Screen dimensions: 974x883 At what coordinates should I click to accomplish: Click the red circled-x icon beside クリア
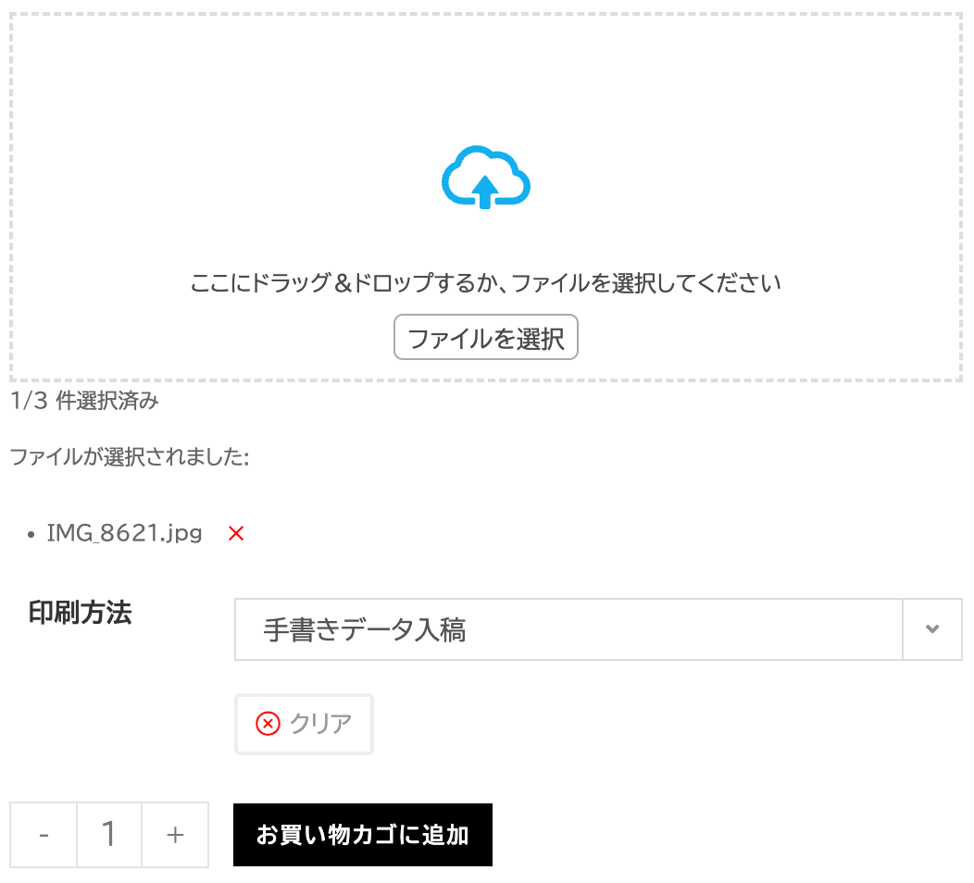pyautogui.click(x=268, y=723)
